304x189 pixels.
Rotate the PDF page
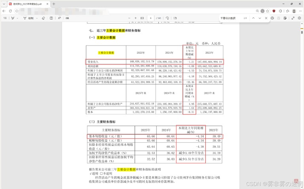click(167, 18)
